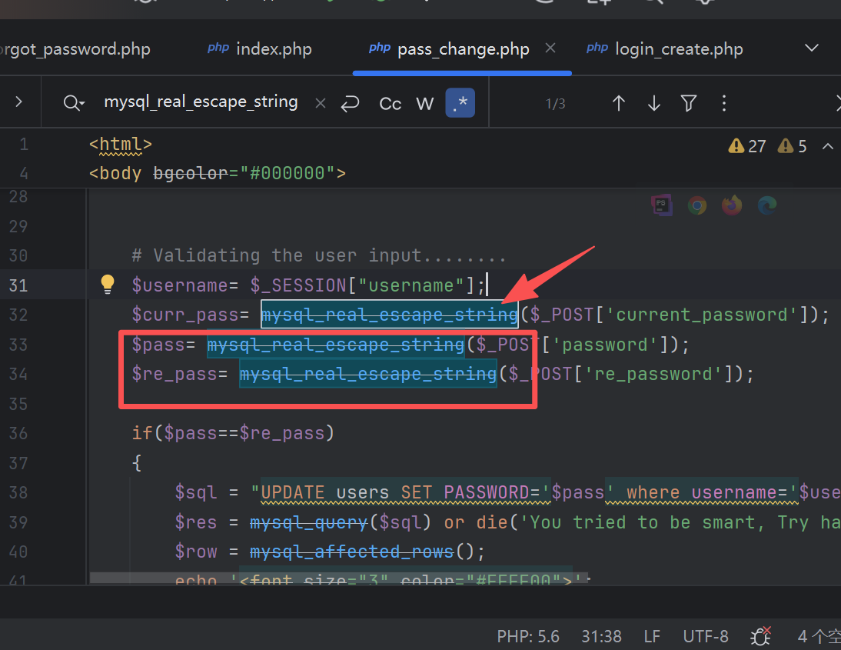Screen dimensions: 841x650
Task: Open the hidden tabs dropdown chevron
Action: click(812, 48)
